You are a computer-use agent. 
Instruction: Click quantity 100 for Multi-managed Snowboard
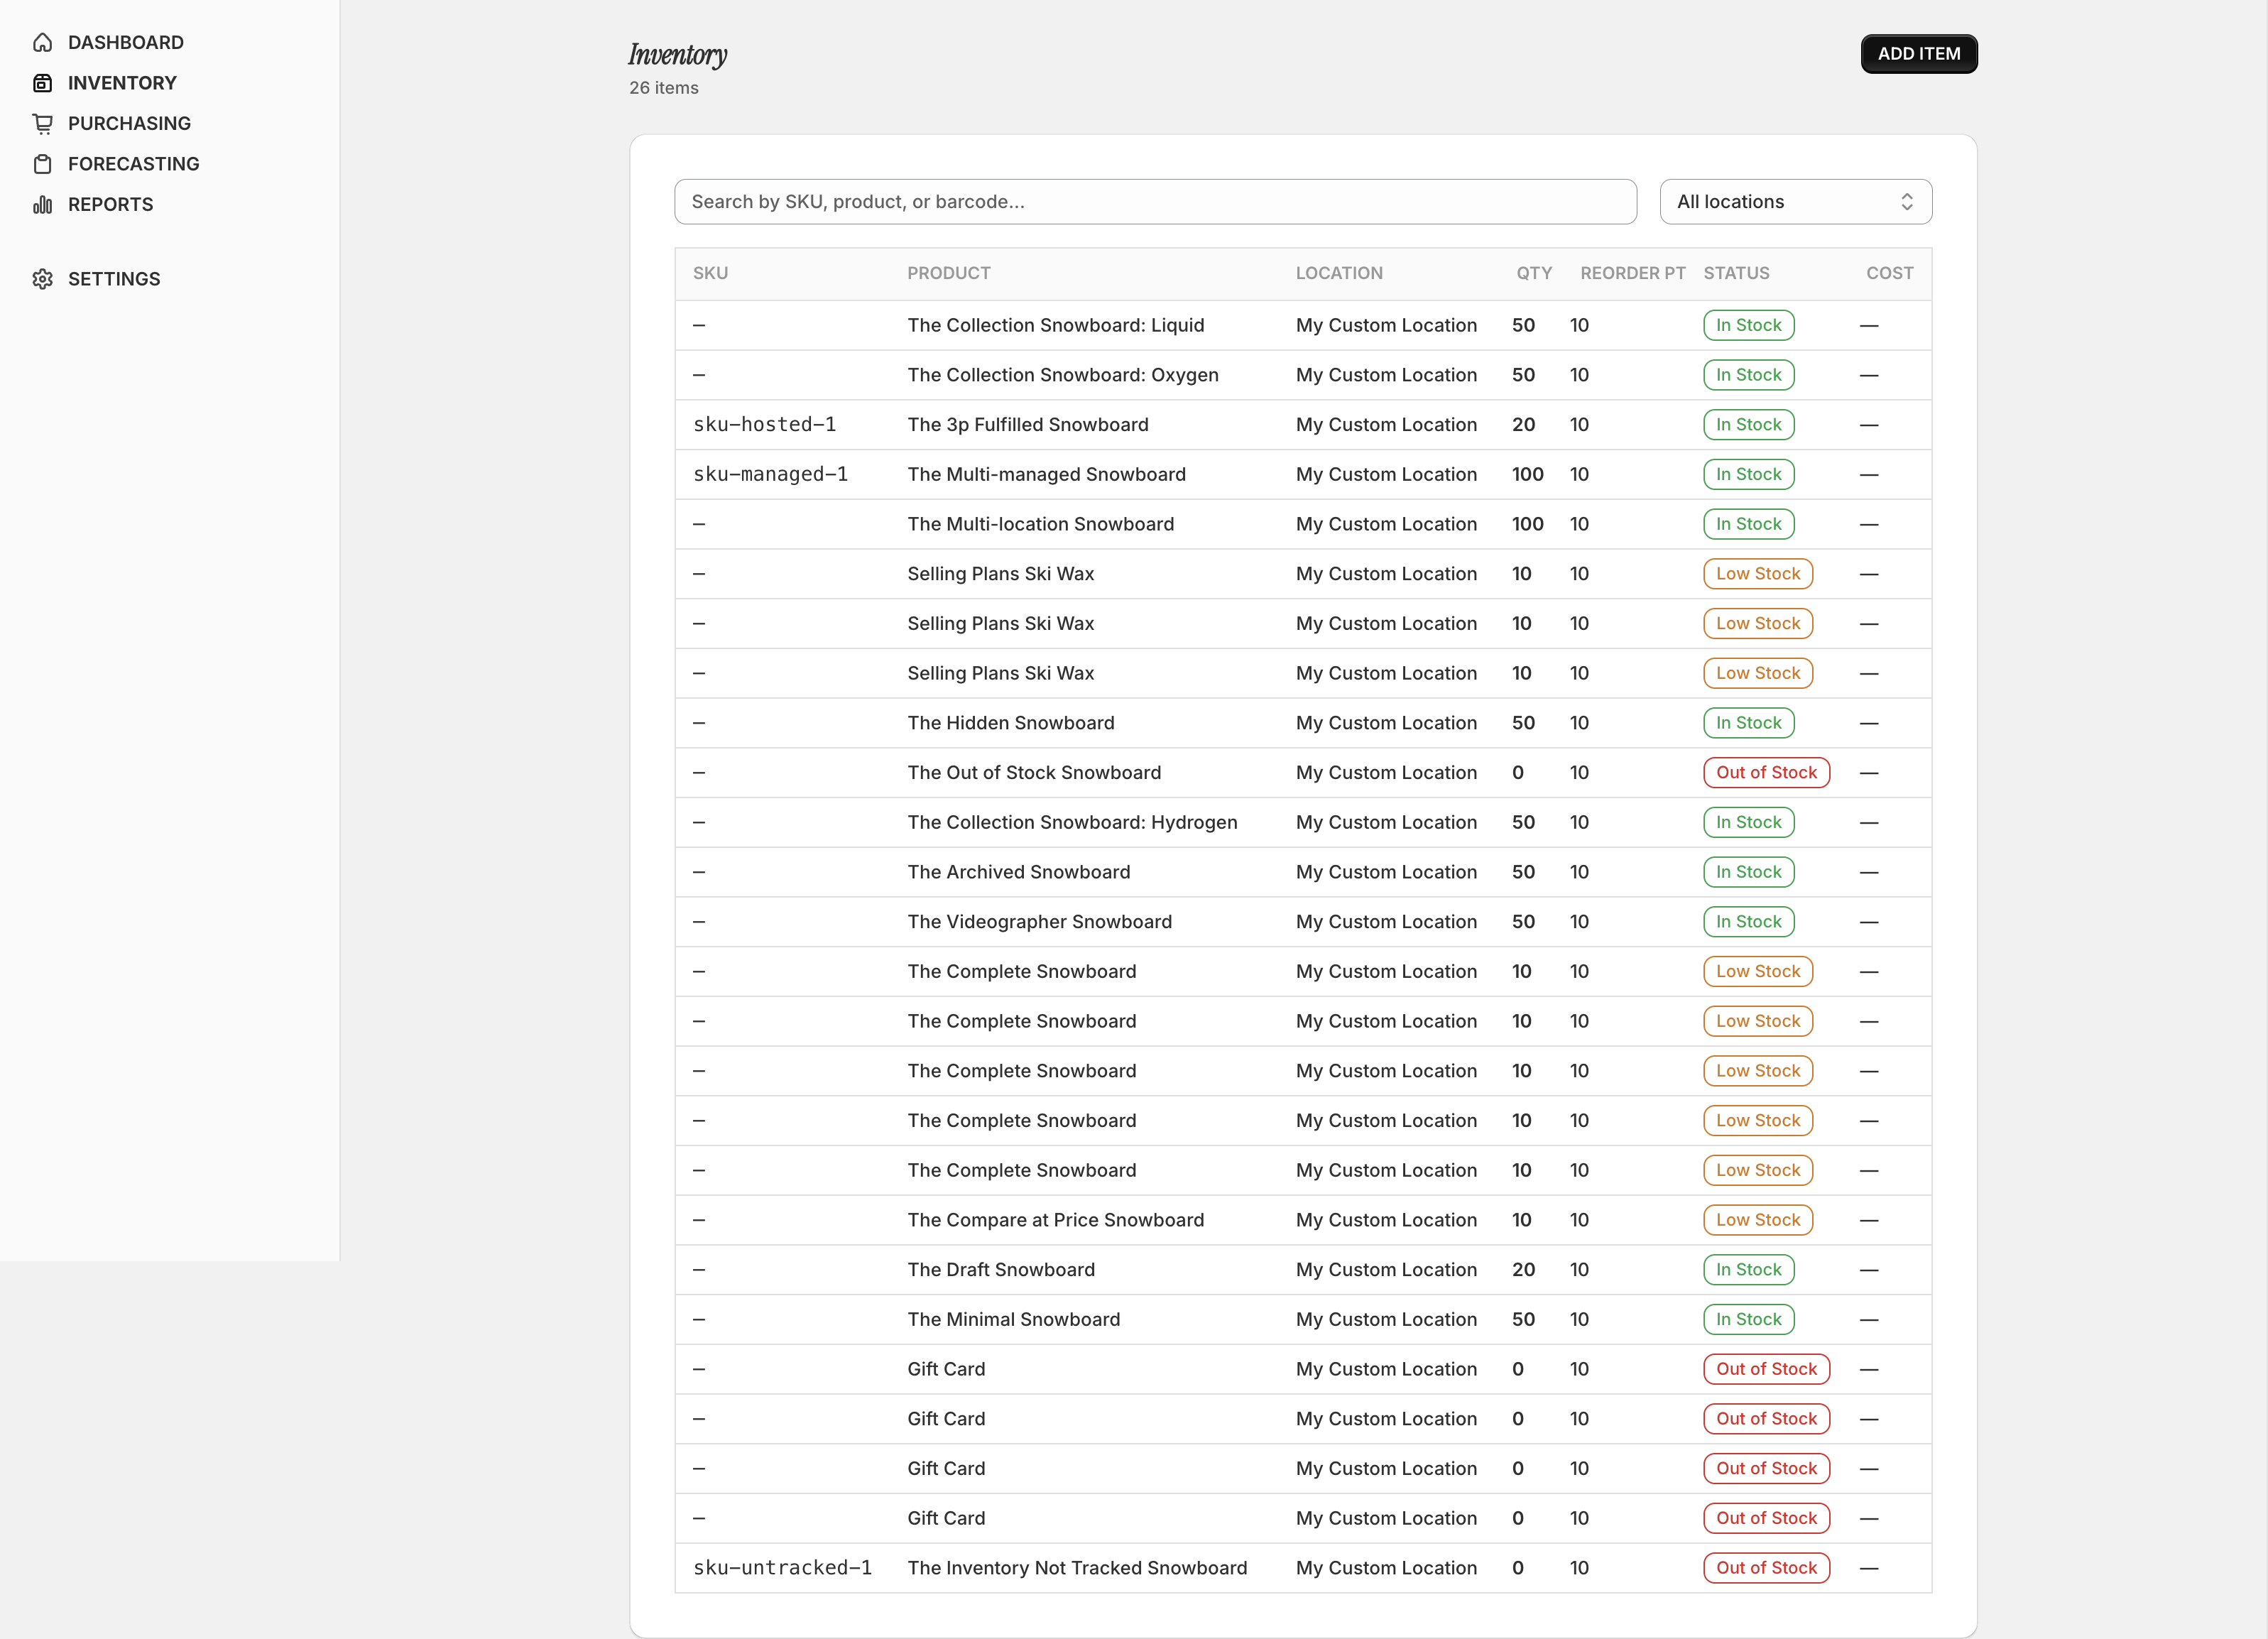[x=1527, y=474]
